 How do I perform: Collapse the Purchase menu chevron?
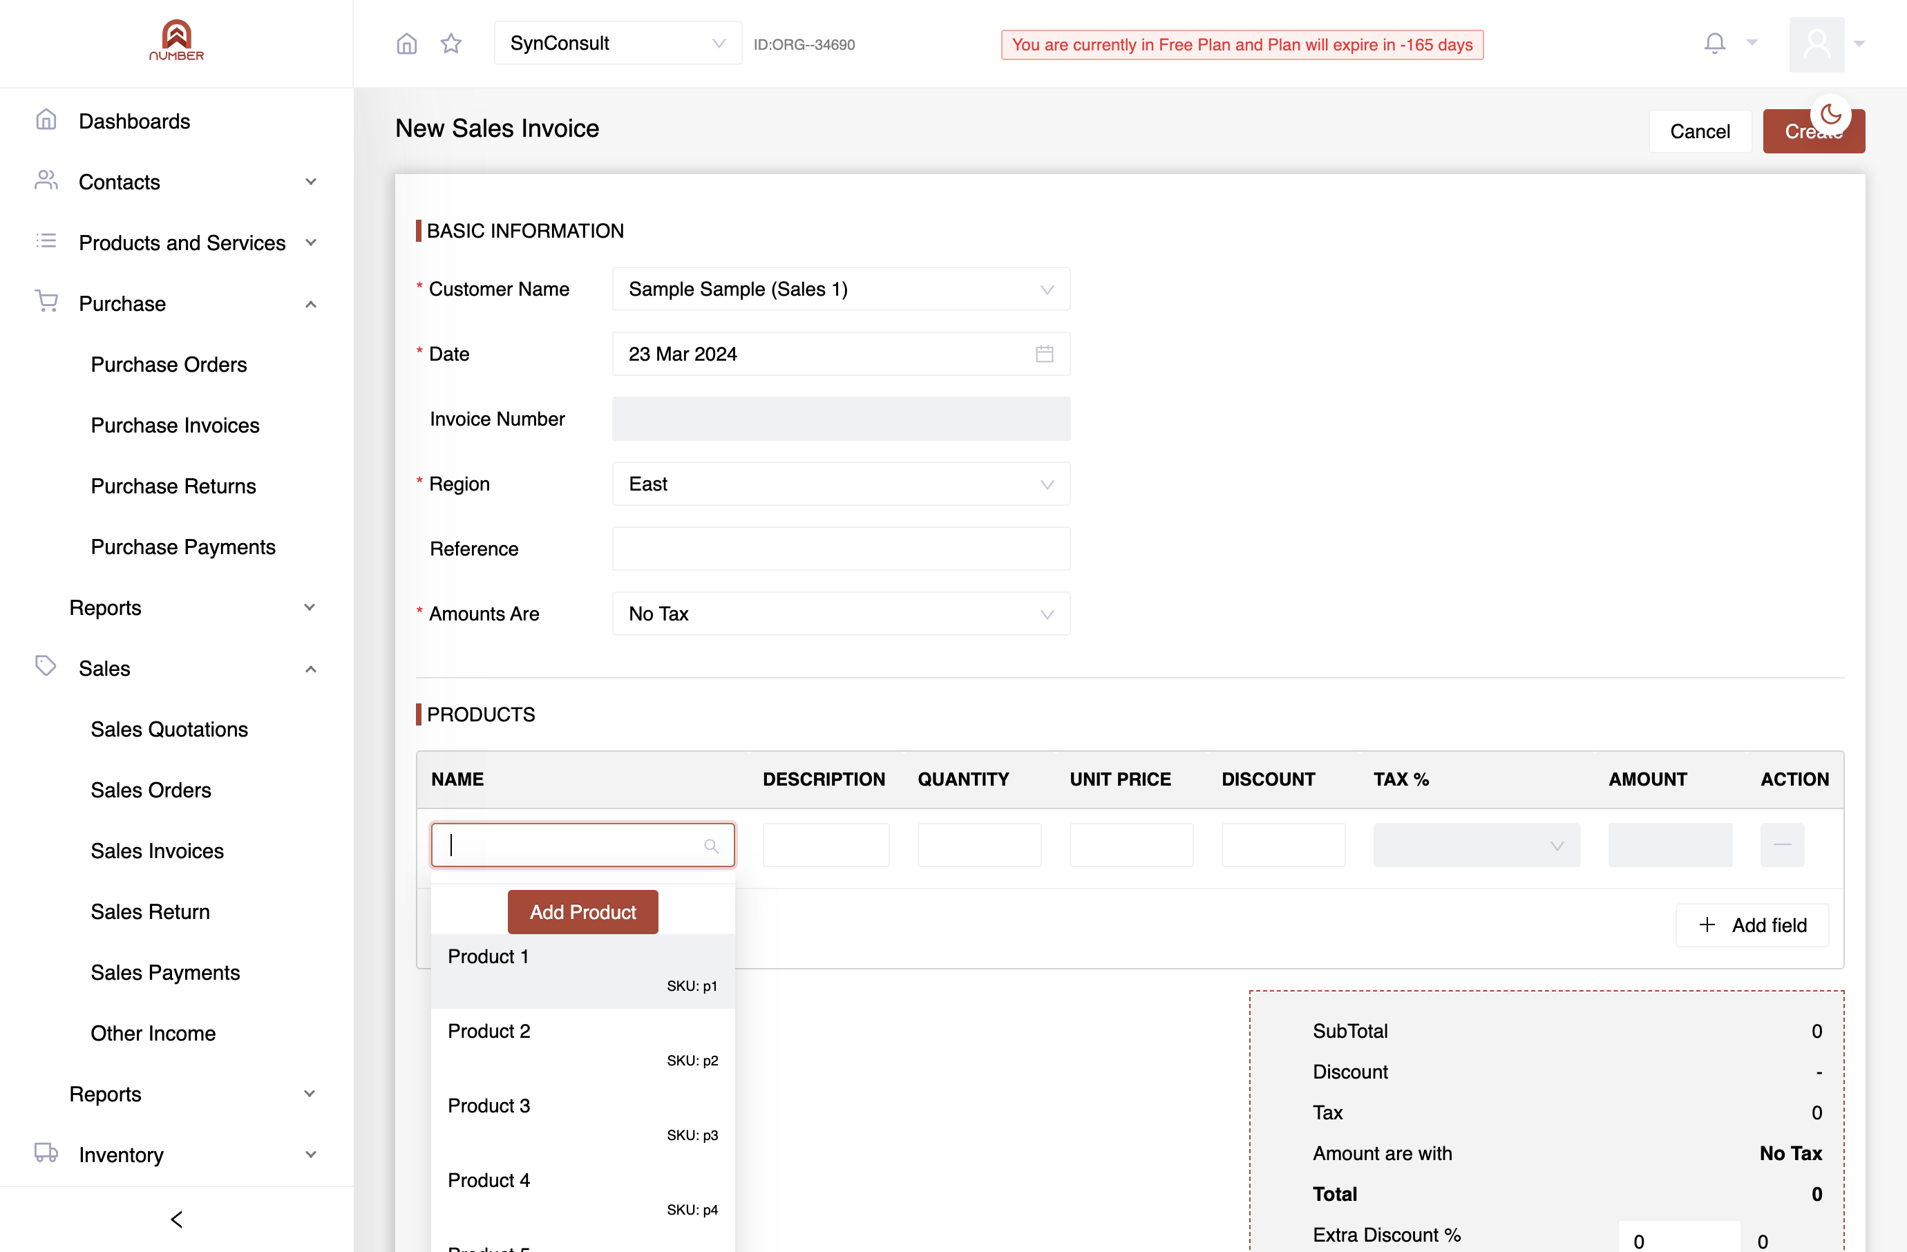(311, 305)
